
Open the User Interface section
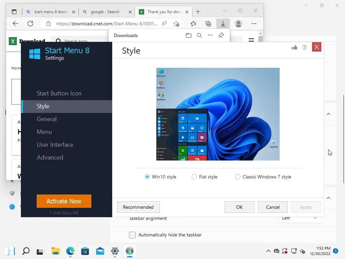tap(55, 144)
